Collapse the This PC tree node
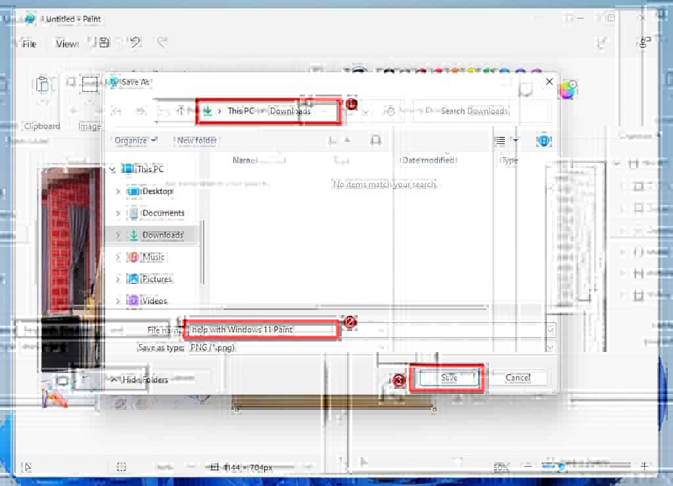Viewport: 673px width, 486px height. tap(112, 169)
